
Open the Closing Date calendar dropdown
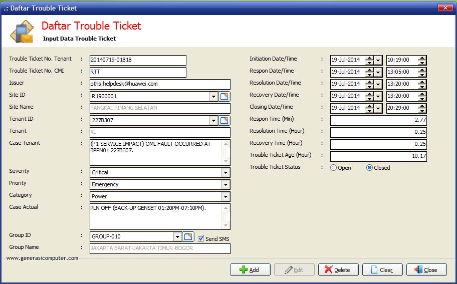pos(378,108)
